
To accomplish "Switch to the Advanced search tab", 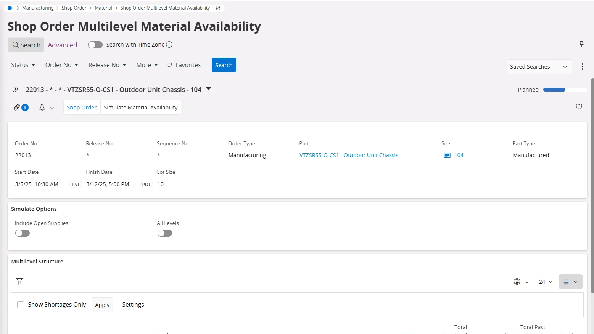I will click(x=63, y=45).
